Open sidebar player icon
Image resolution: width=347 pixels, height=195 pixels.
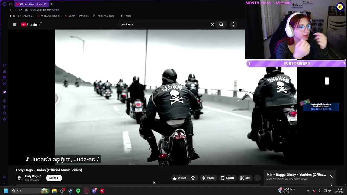coord(4,101)
